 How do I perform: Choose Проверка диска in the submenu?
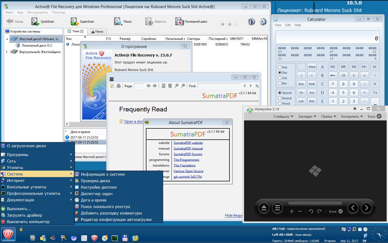tap(119, 181)
